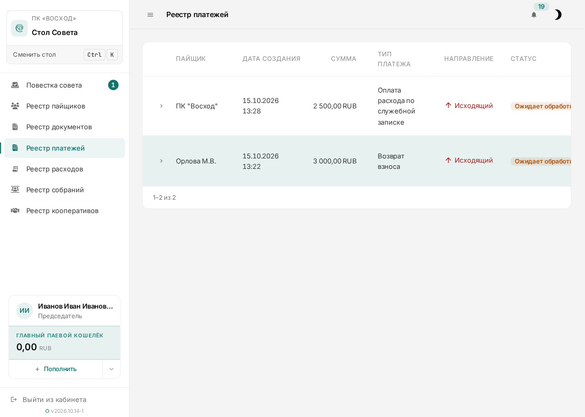Click Дата создания column header
The image size is (585, 417).
point(271,59)
